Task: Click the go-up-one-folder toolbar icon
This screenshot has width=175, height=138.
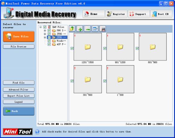Action: [72, 29]
